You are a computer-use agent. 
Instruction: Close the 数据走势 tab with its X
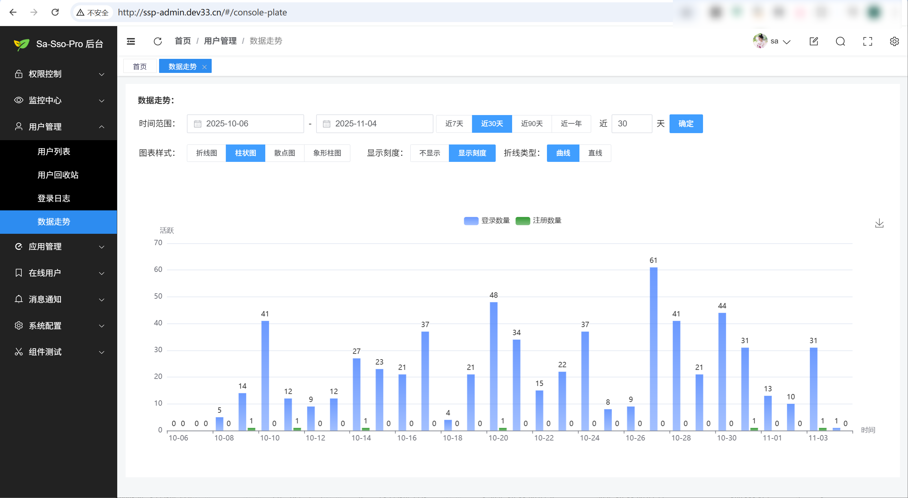(x=204, y=67)
